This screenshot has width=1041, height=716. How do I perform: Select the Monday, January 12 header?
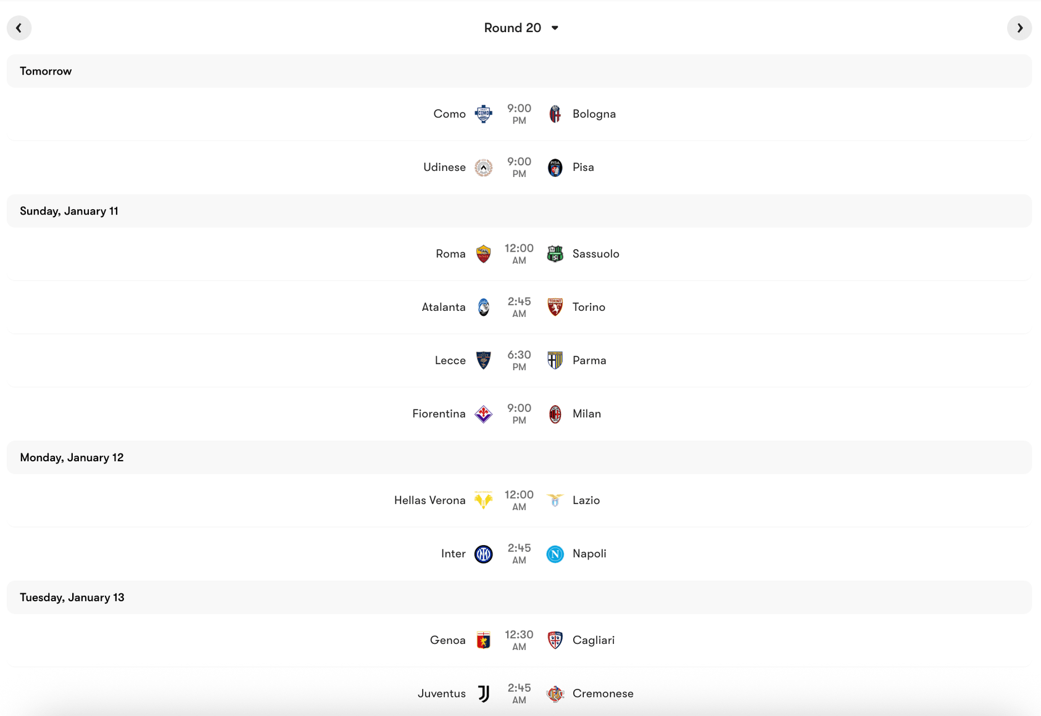coord(72,457)
